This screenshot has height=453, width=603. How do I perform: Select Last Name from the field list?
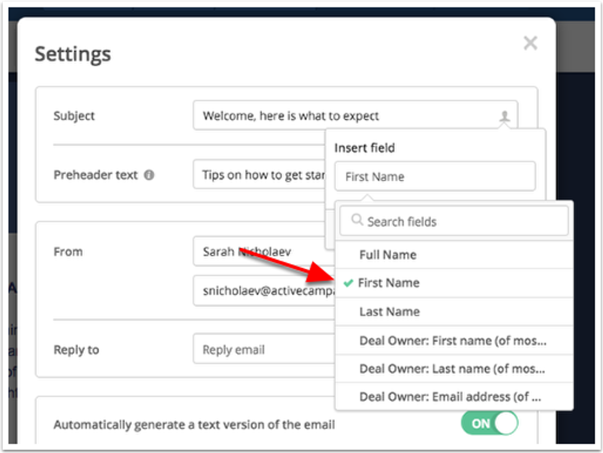click(x=389, y=311)
